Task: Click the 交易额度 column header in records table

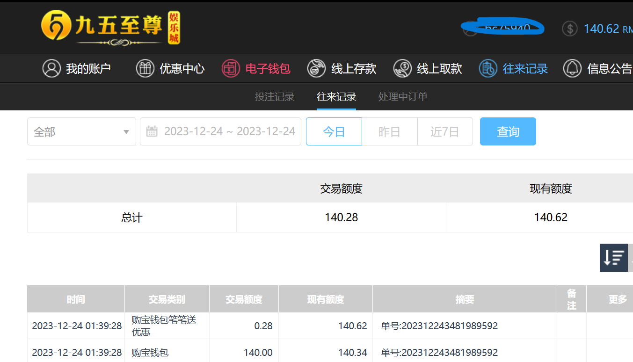Action: (x=244, y=299)
